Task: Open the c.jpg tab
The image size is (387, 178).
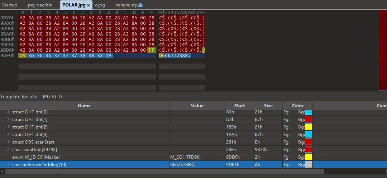Action: tap(100, 5)
